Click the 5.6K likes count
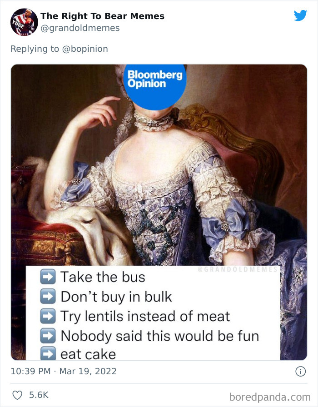The width and height of the screenshot is (318, 407). click(x=39, y=395)
